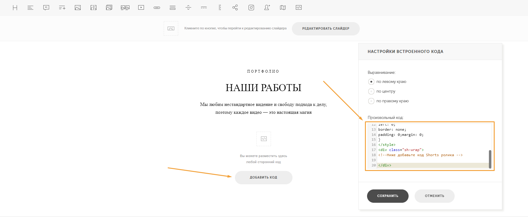
Task: Click the 'Вы можете разместить здесь любой сторонний код' text
Action: (263, 159)
